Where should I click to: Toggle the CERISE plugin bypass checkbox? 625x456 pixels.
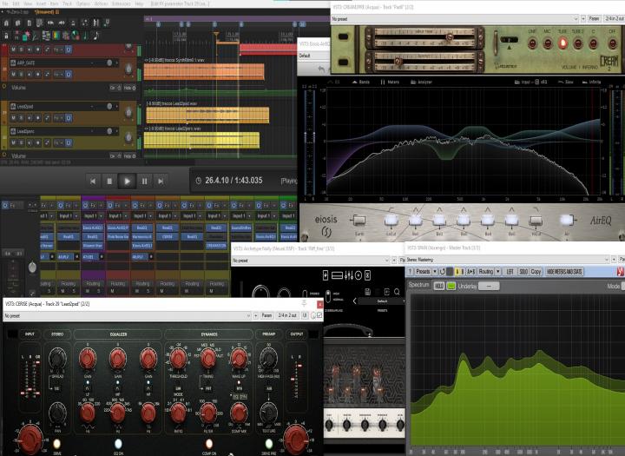point(319,315)
